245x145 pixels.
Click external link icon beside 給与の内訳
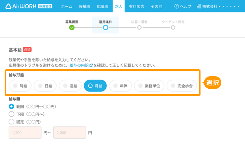[x=91, y=65]
